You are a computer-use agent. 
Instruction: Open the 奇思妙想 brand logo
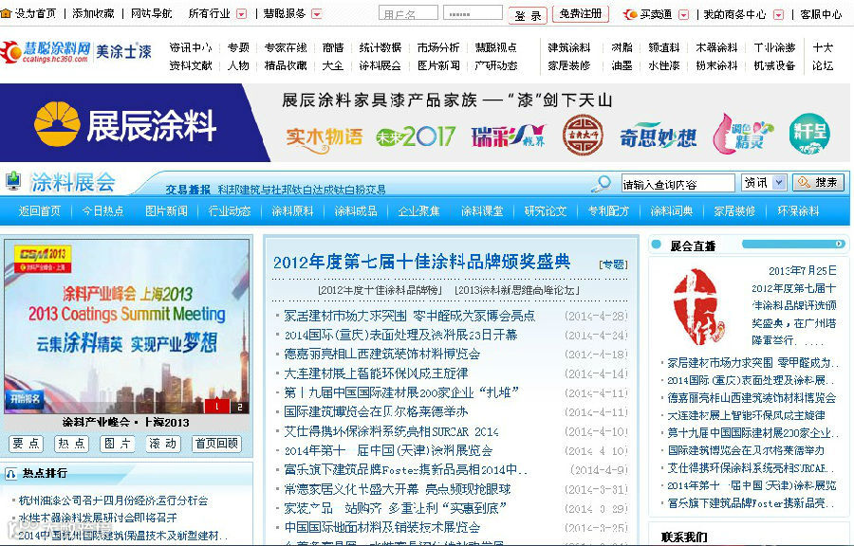coord(658,136)
